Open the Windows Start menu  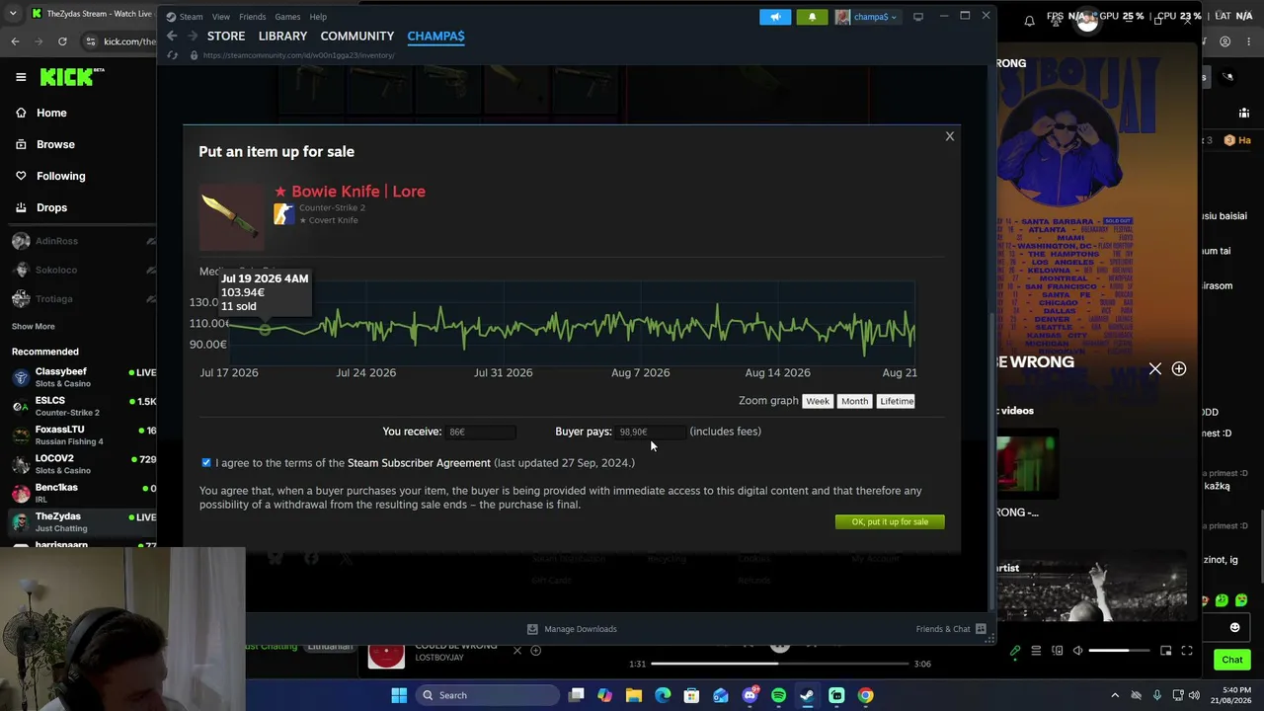point(399,695)
